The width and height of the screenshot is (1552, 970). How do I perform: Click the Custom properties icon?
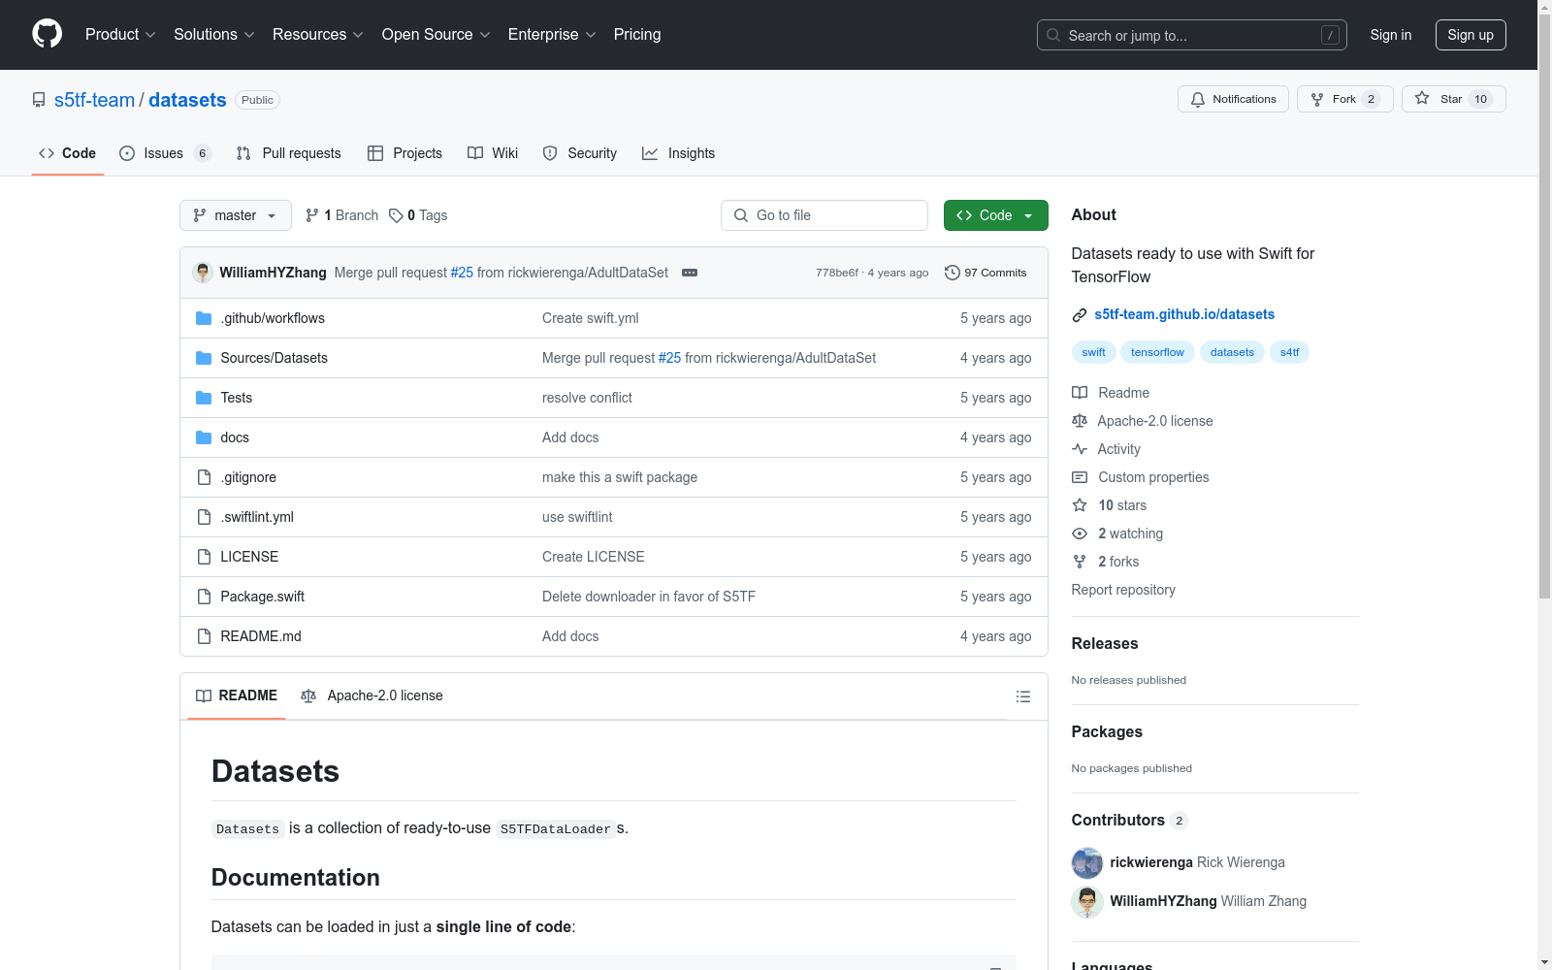coord(1080,477)
